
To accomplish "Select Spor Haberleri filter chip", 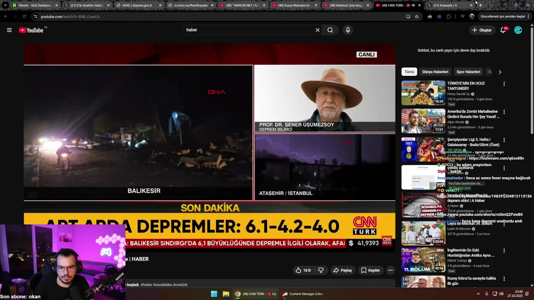I will click(468, 72).
